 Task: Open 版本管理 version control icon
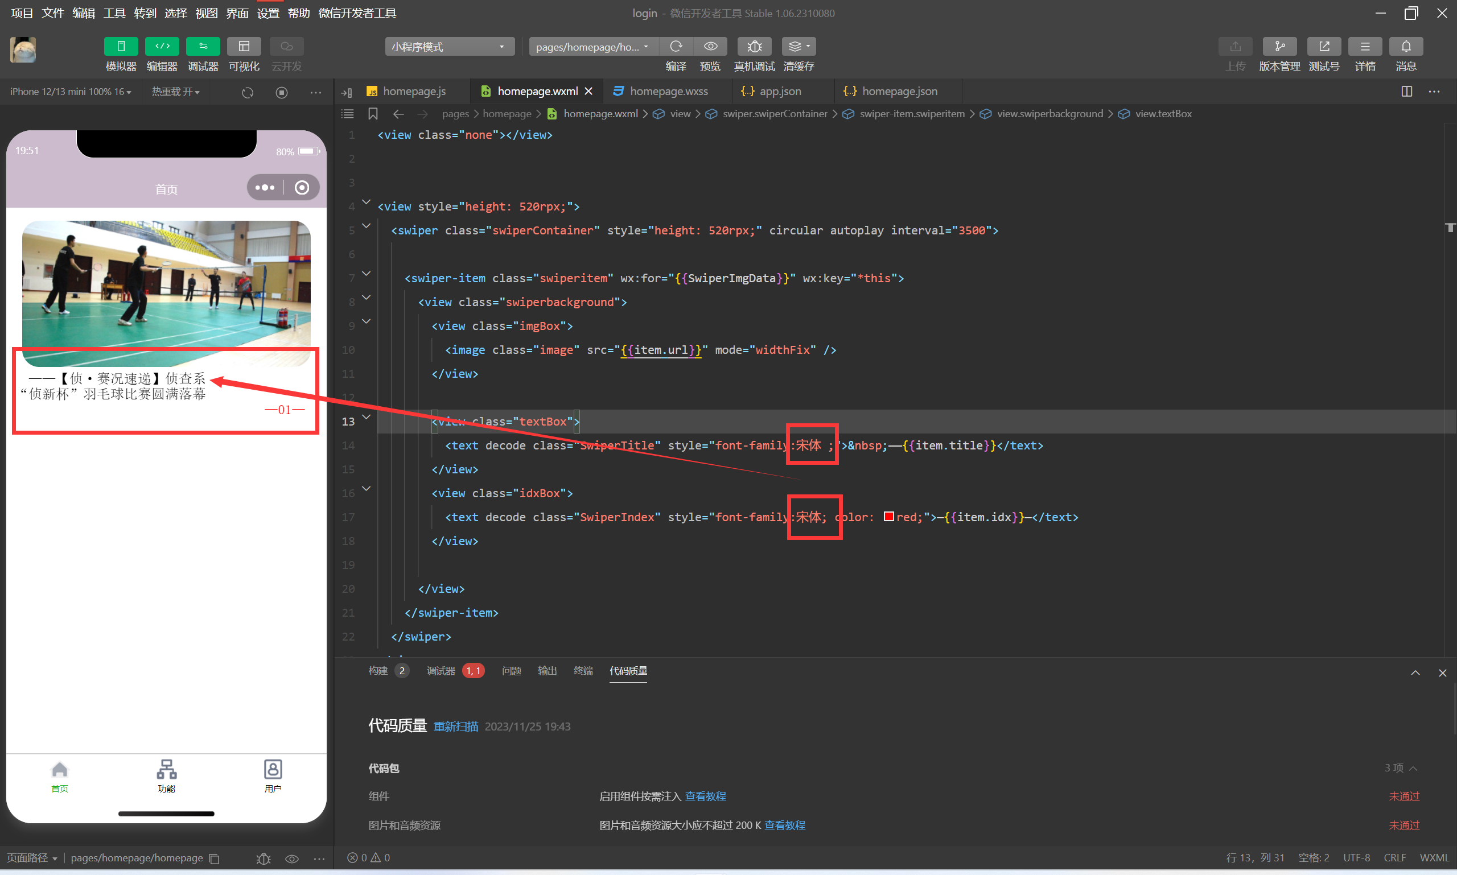tap(1279, 46)
